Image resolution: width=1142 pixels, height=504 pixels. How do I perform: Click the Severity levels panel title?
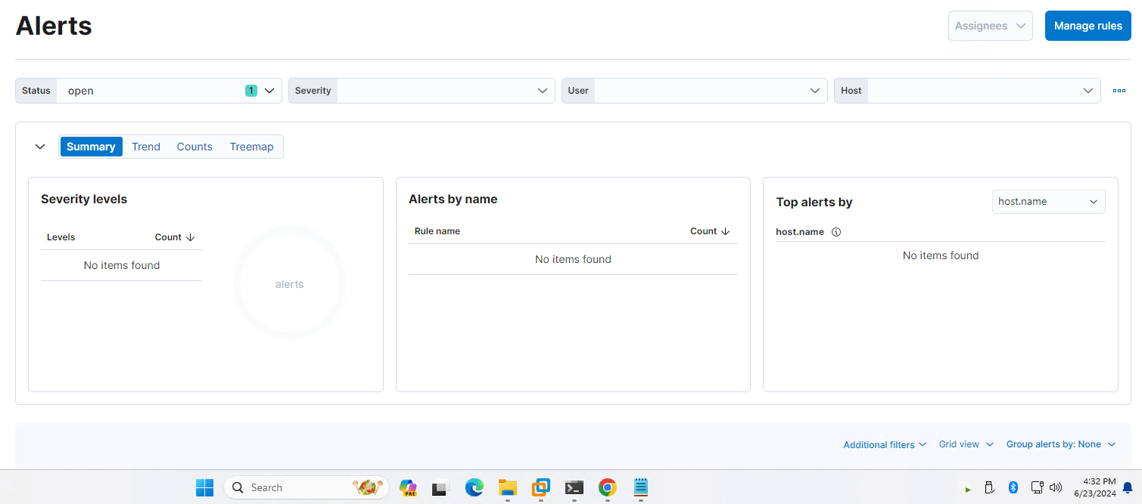pos(84,199)
